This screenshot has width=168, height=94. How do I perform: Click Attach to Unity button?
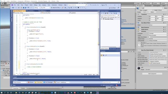click(56, 8)
